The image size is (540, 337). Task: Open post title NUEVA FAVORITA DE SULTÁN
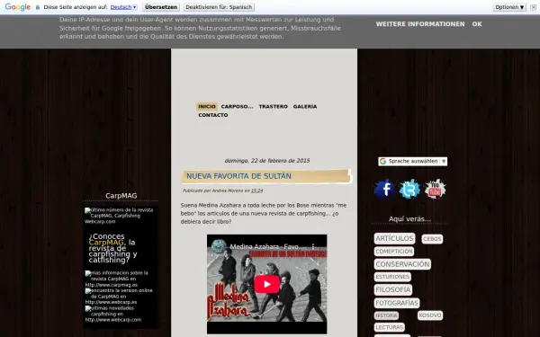click(238, 176)
